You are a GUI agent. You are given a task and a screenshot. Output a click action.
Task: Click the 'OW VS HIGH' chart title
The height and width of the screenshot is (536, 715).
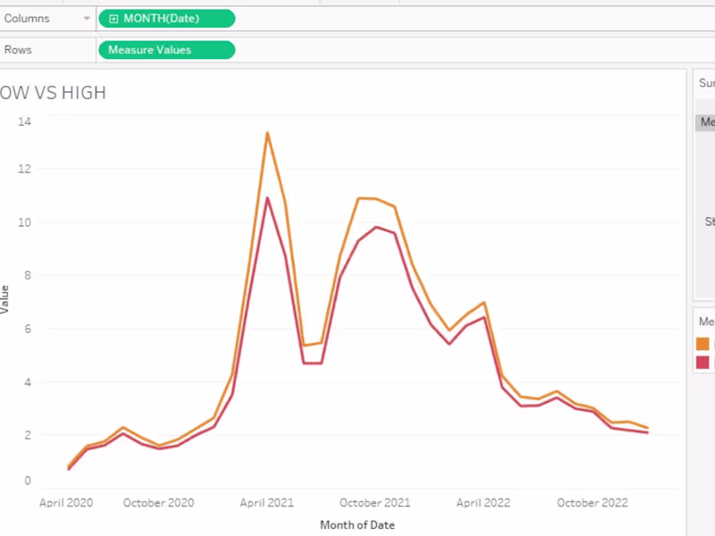pyautogui.click(x=53, y=93)
